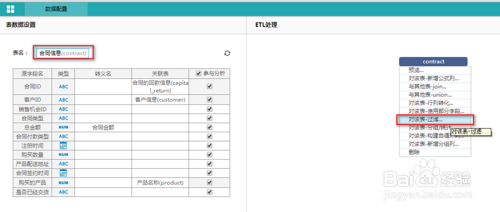The height and width of the screenshot is (212, 500).
Task: Choose 对该表-行列转化... menu entry
Action: tap(435, 103)
